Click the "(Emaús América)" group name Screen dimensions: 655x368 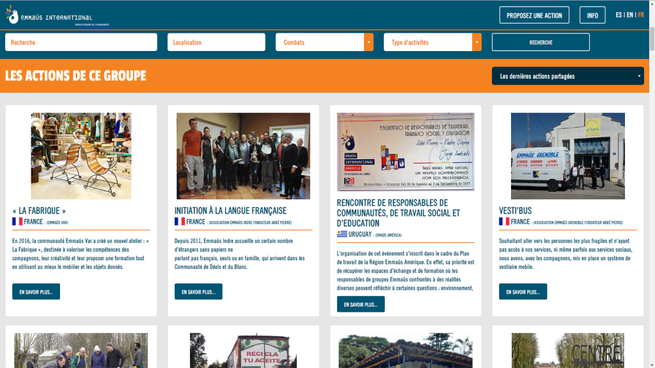point(388,235)
